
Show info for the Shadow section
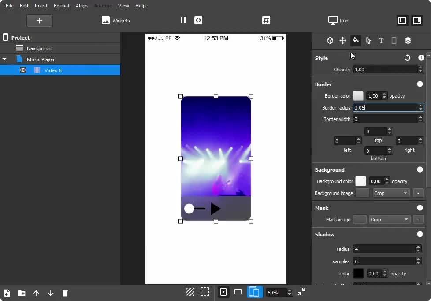click(x=420, y=234)
